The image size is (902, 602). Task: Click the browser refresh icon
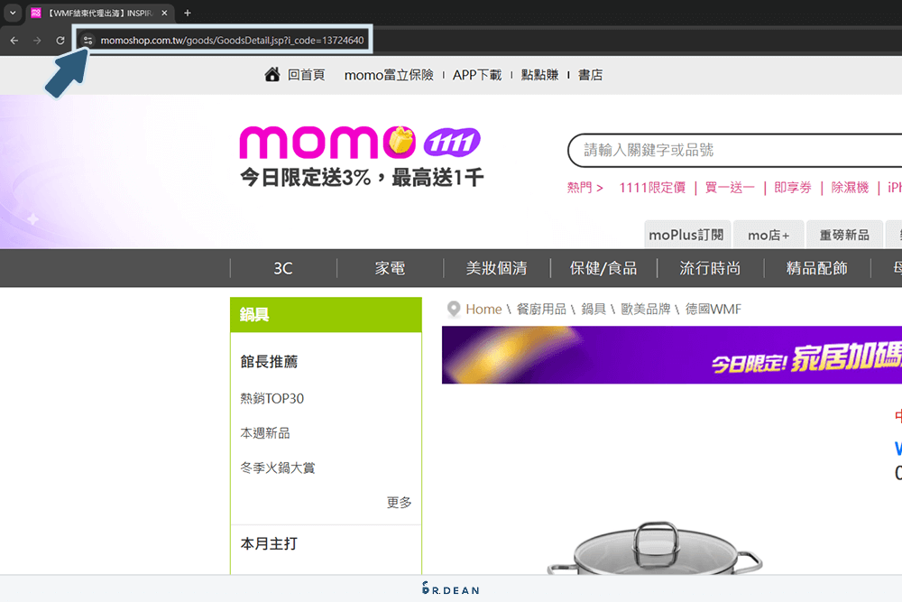point(59,41)
